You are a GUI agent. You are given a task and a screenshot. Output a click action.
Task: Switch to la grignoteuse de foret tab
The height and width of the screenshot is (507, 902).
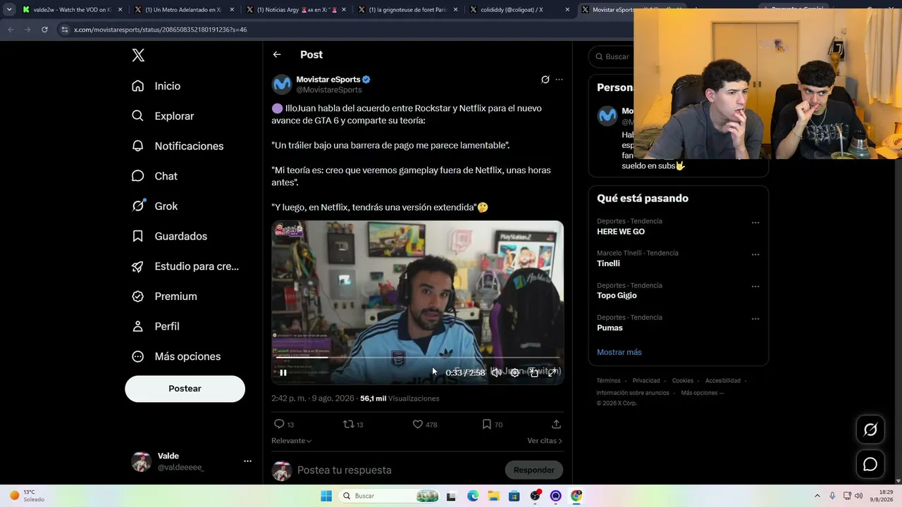coord(407,10)
